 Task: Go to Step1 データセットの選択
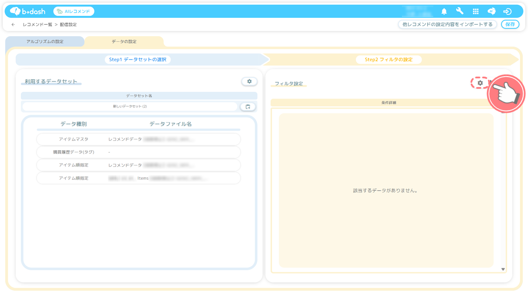point(137,60)
